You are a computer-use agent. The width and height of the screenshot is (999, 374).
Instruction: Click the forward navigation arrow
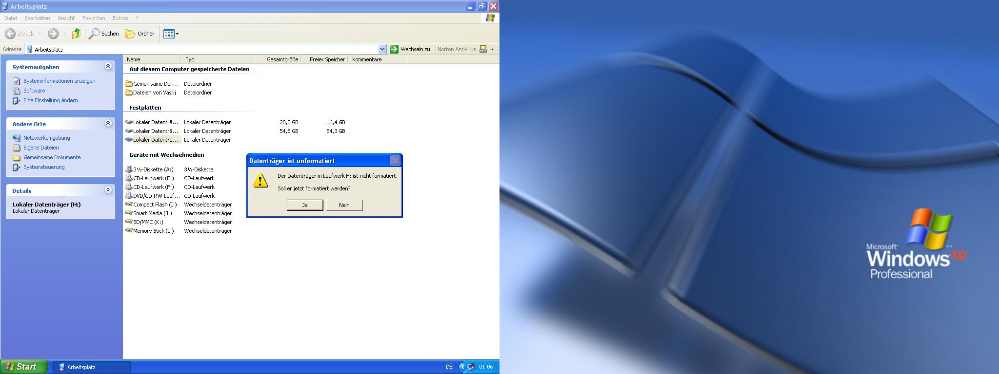[53, 34]
